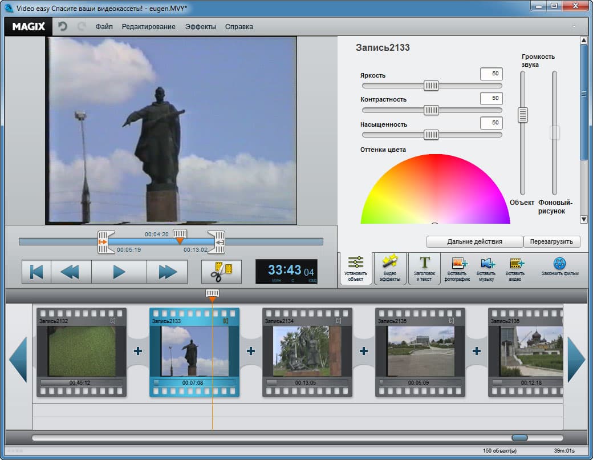Viewport: 593px width, 460px height.
Task: Select the Запись2134 clip thumbnail
Action: (307, 351)
